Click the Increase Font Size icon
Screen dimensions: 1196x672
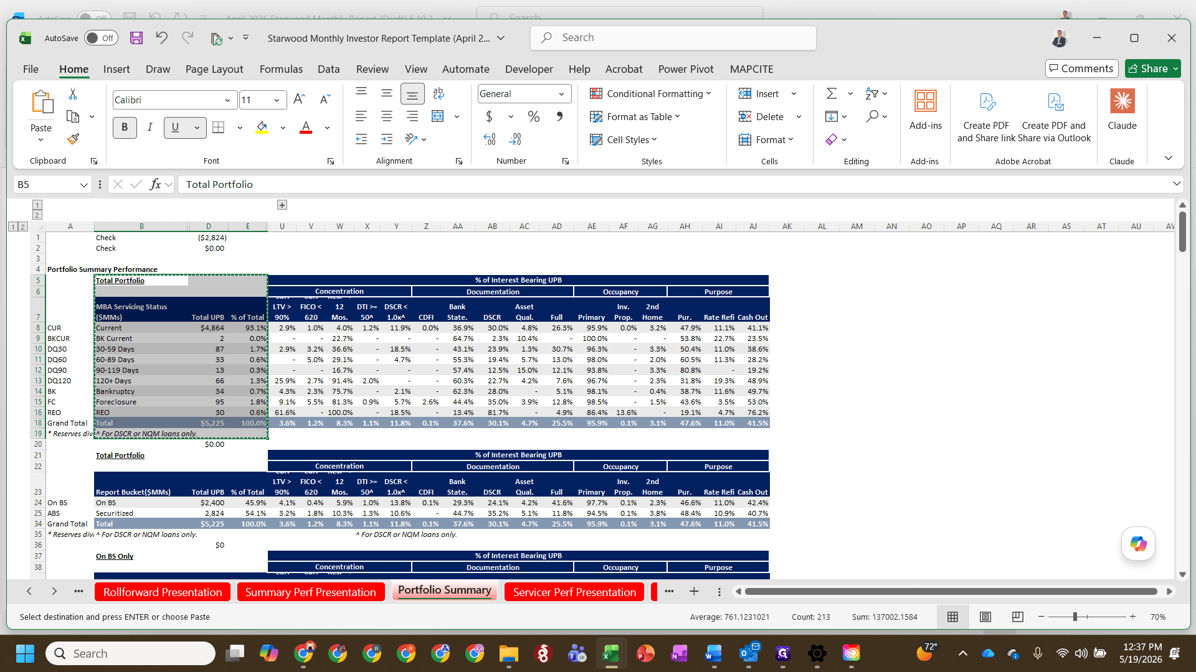300,100
